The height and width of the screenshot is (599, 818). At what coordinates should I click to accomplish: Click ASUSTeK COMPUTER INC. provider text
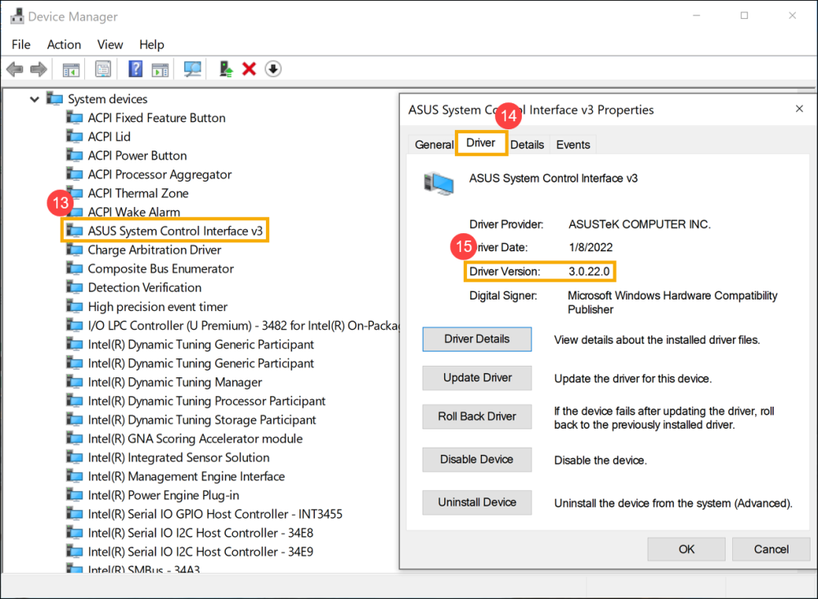pos(640,224)
